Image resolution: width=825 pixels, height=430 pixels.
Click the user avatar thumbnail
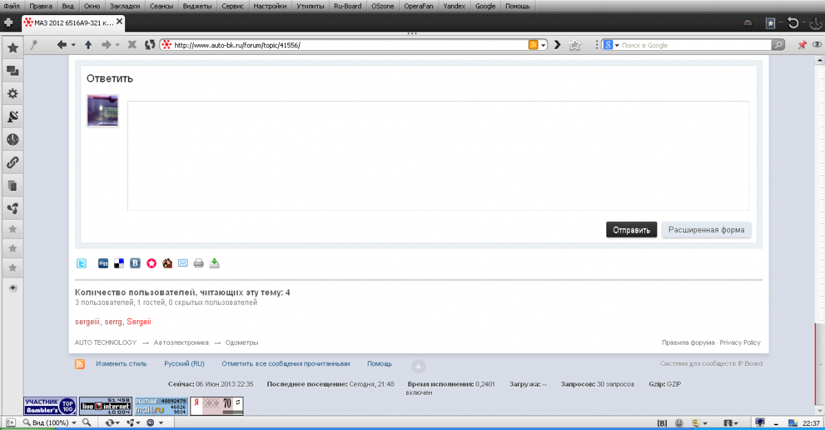(102, 111)
